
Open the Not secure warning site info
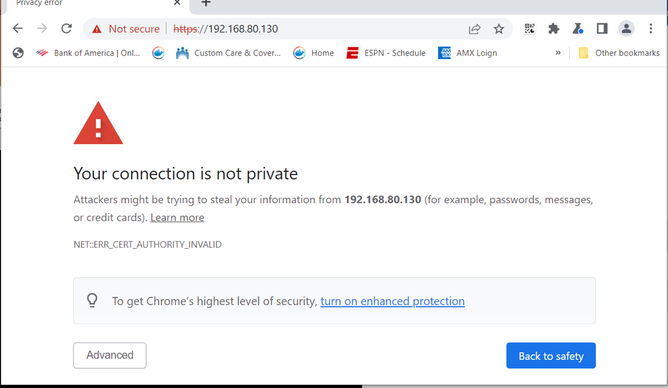point(126,29)
